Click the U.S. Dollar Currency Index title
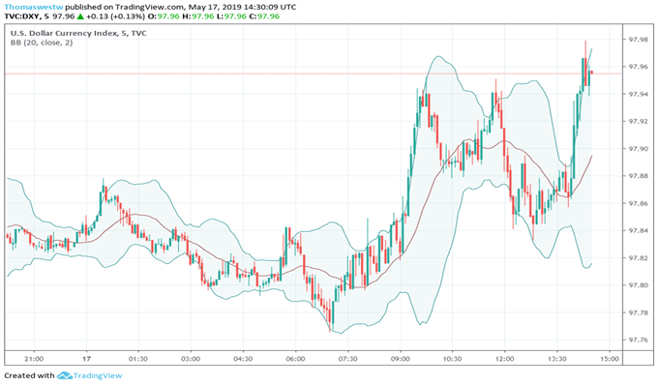Viewport: 658px width, 385px height. (x=64, y=33)
